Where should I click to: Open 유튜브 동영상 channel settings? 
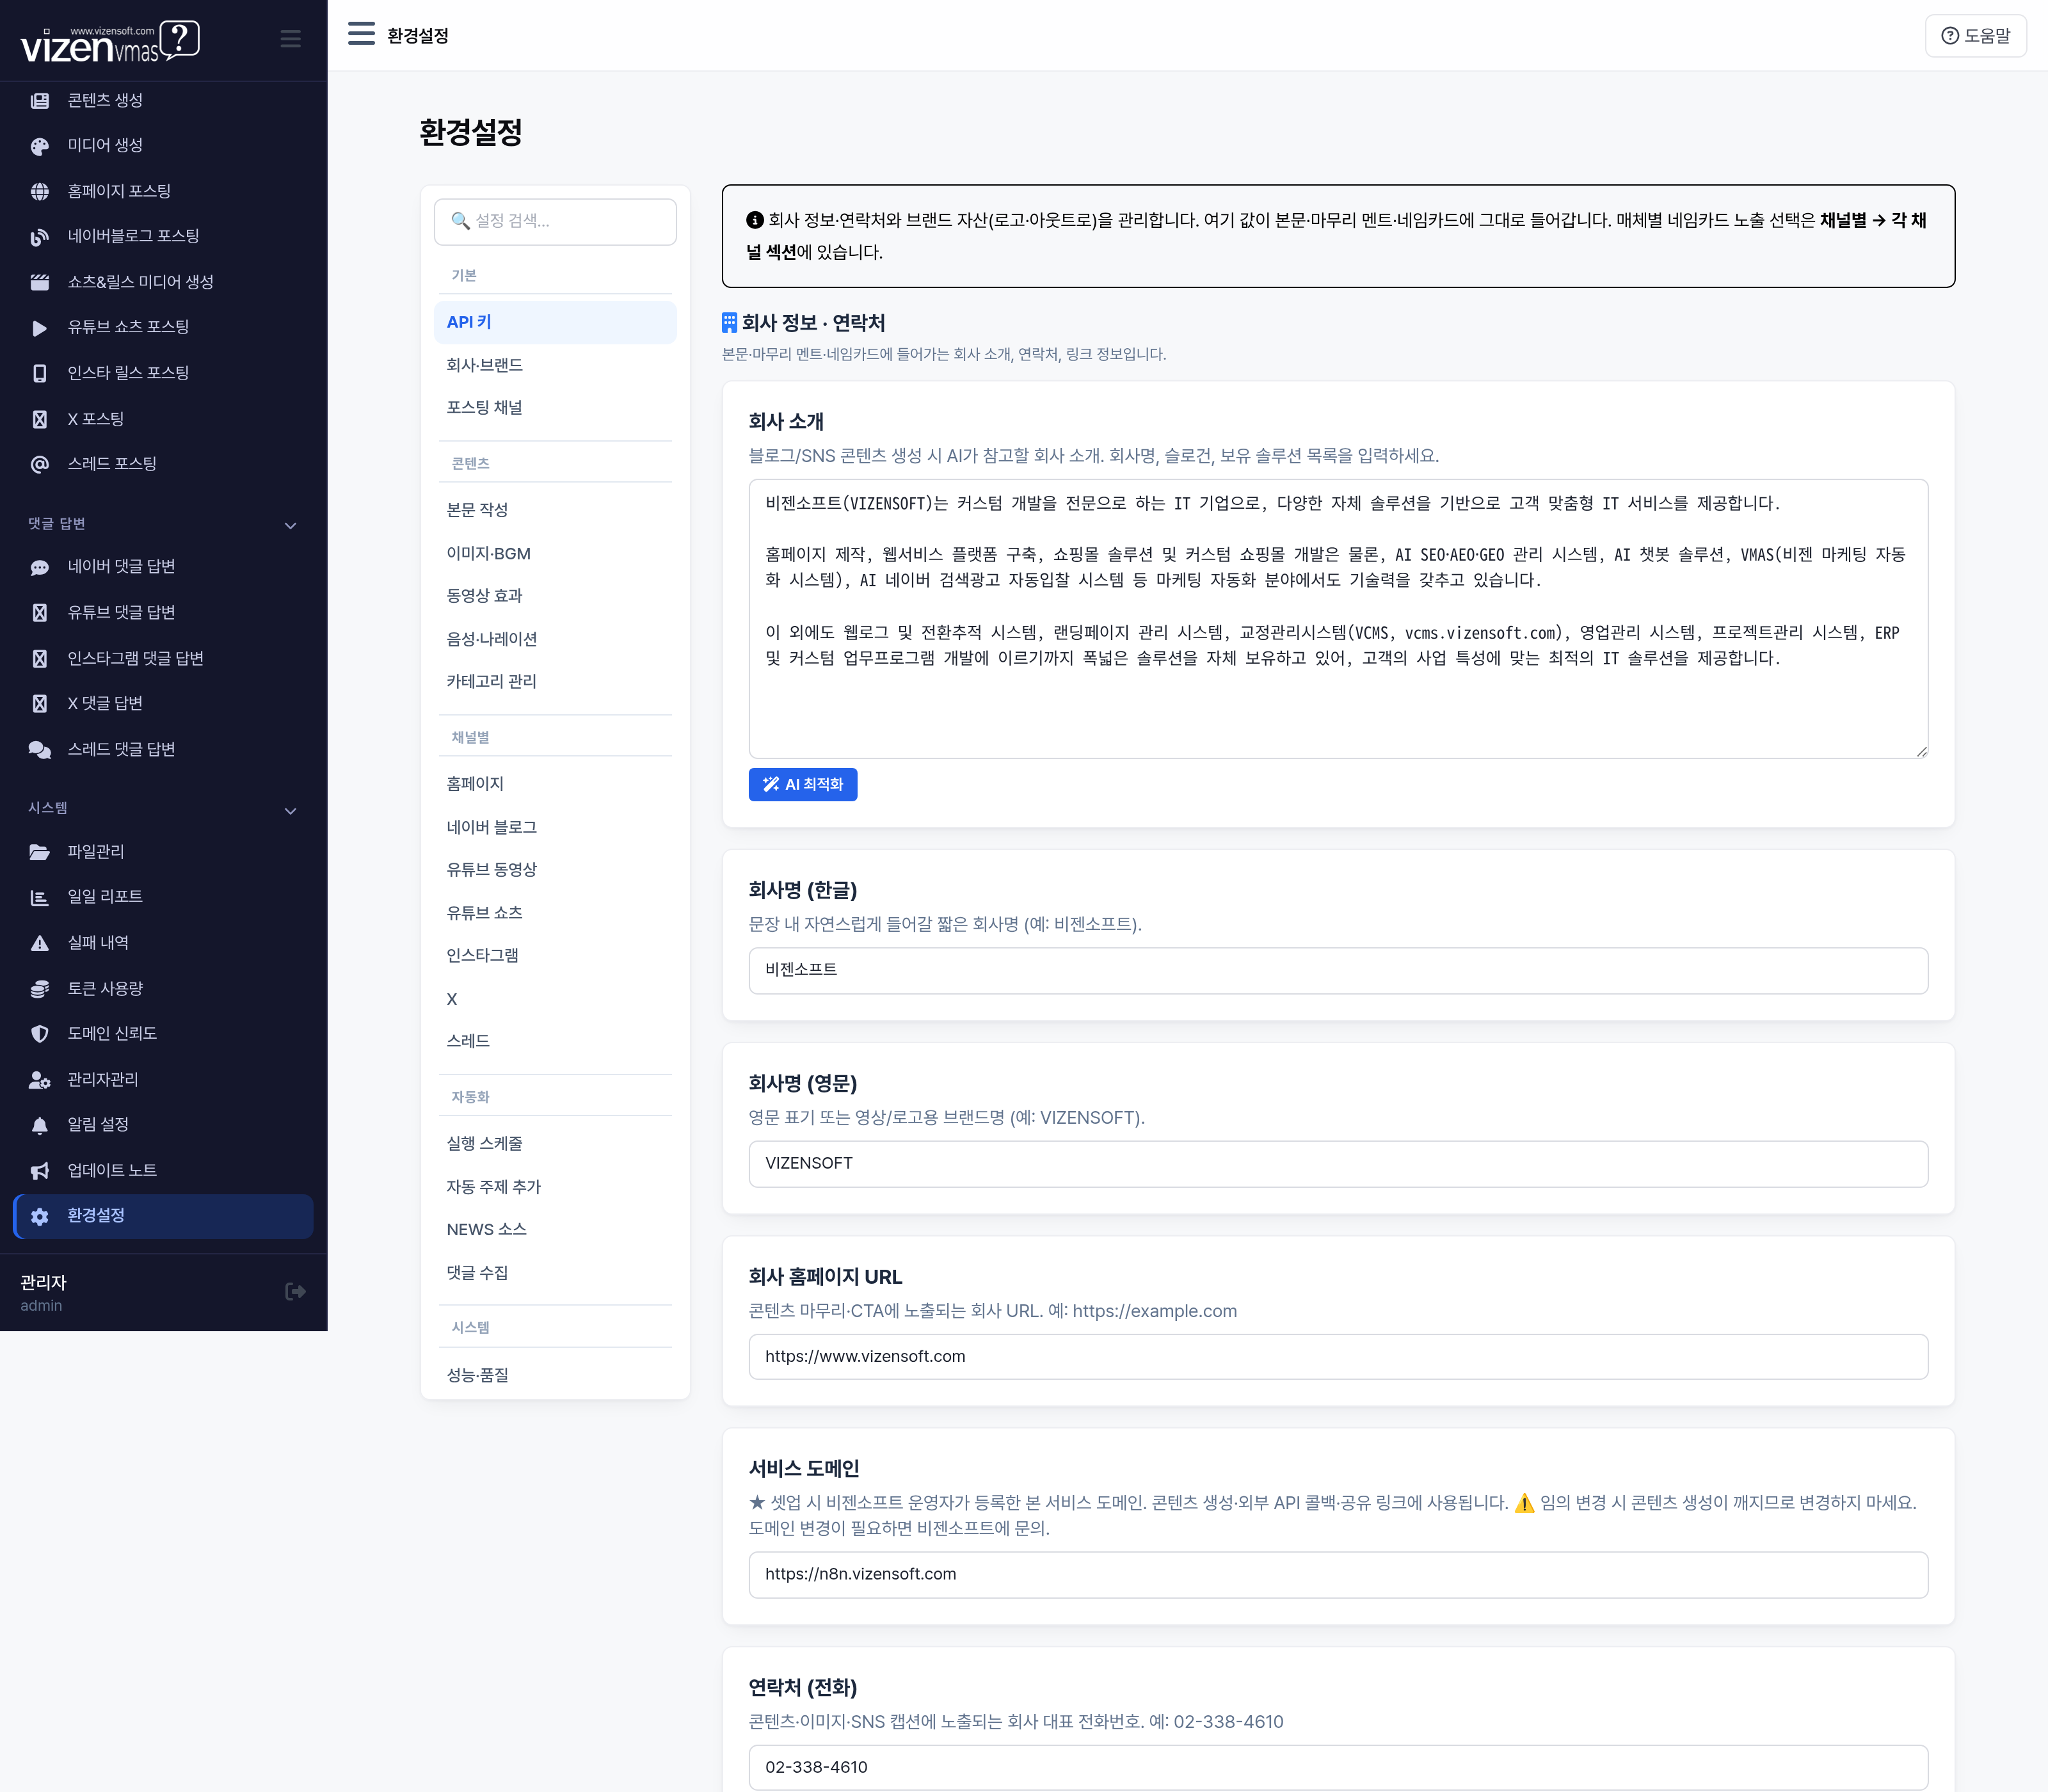[x=555, y=869]
